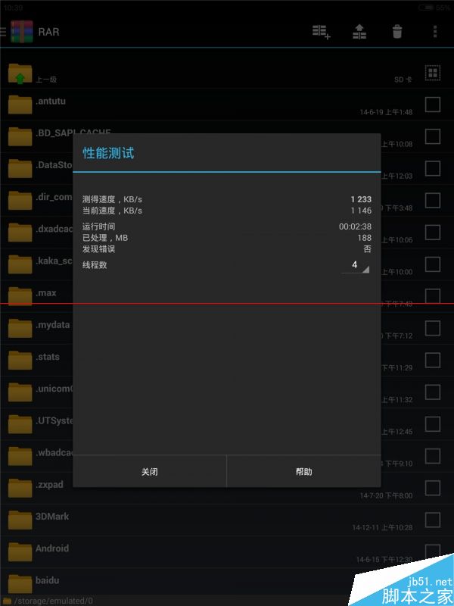Check the .mydata folder checkbox

(x=433, y=328)
